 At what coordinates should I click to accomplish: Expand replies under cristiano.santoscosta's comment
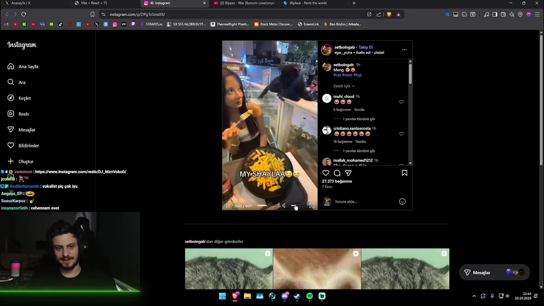[x=359, y=151]
